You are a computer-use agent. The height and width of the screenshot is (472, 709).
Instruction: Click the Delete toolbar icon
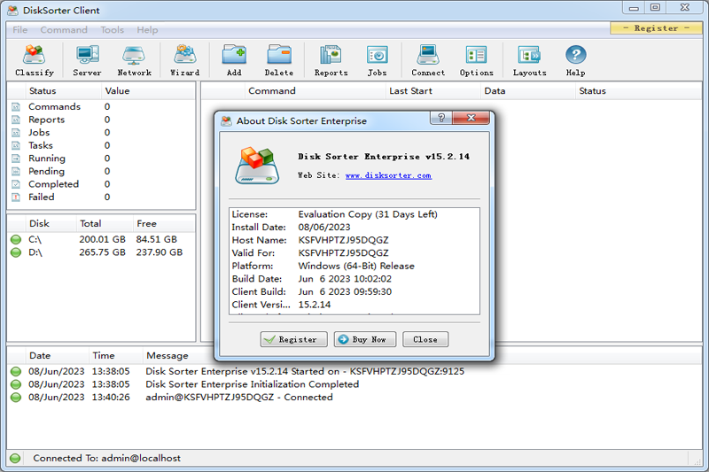tap(279, 60)
